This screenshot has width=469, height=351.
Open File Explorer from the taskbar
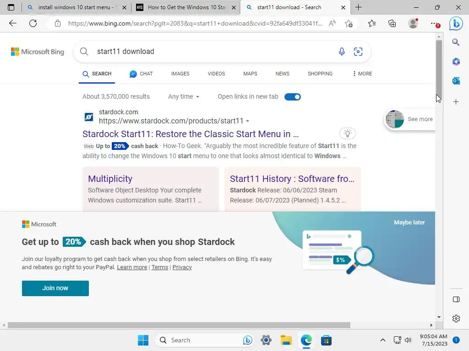[286, 340]
